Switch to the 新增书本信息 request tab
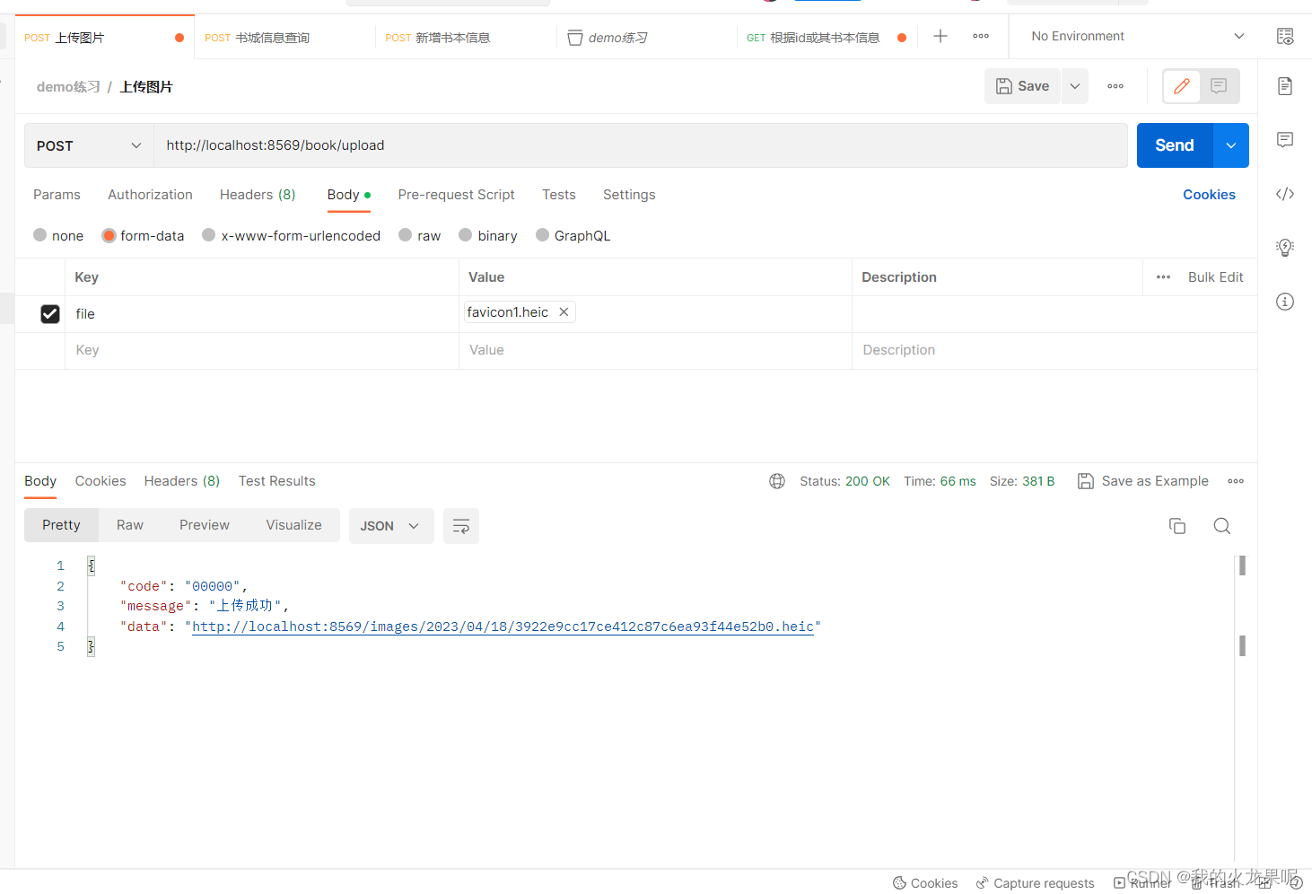Viewport: 1312px width, 894px height. coord(466,37)
